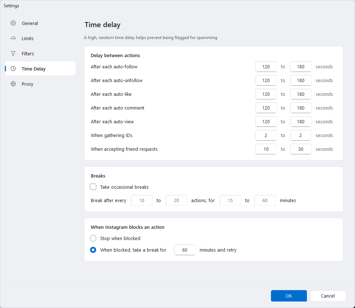The height and width of the screenshot is (308, 355).
Task: Edit gathering IDs minimum delay field
Action: (x=266, y=136)
